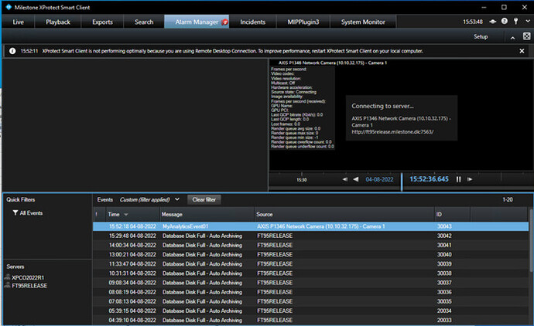Switch to the Playback tab
534x326 pixels.
point(58,22)
